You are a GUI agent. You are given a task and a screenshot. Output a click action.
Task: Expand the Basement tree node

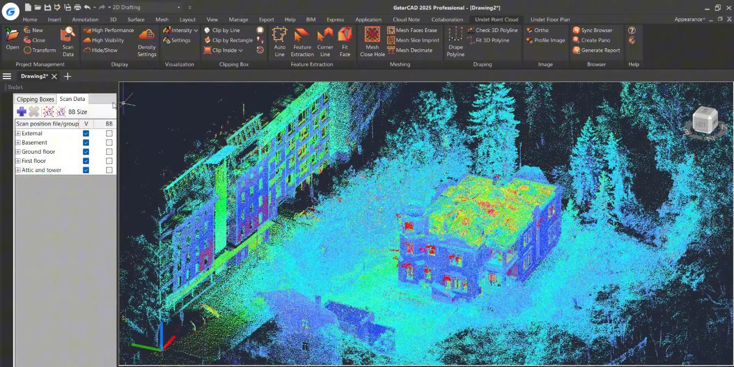[x=18, y=143]
